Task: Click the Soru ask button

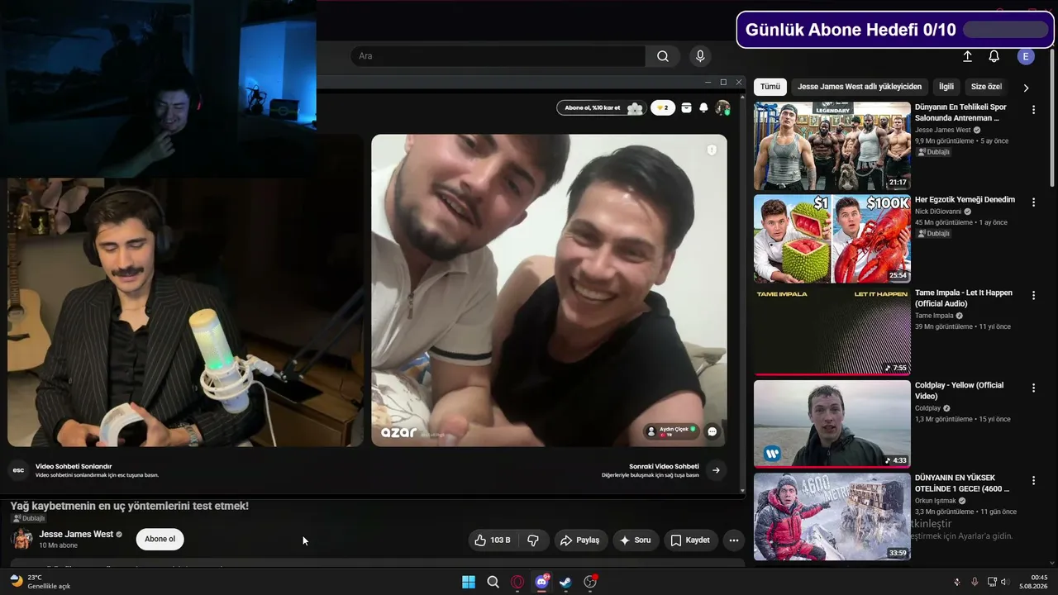Action: pyautogui.click(x=635, y=540)
